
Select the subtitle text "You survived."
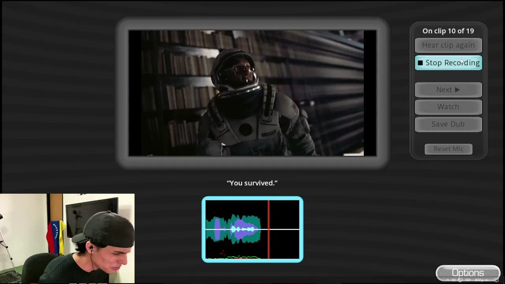(252, 183)
